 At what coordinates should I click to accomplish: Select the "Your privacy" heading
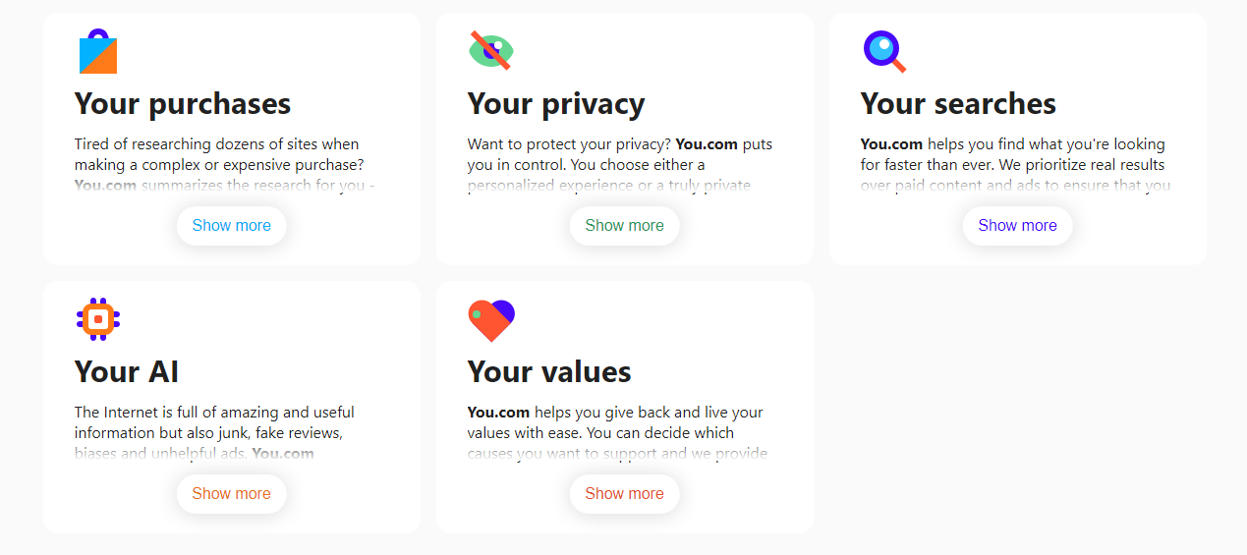pyautogui.click(x=556, y=104)
